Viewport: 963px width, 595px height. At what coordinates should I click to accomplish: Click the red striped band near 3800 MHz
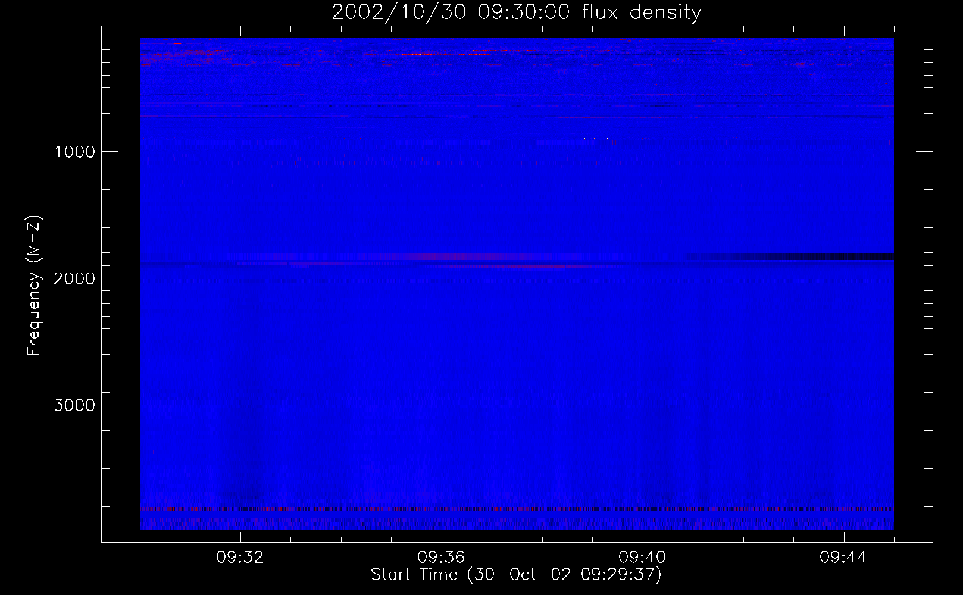coord(517,509)
